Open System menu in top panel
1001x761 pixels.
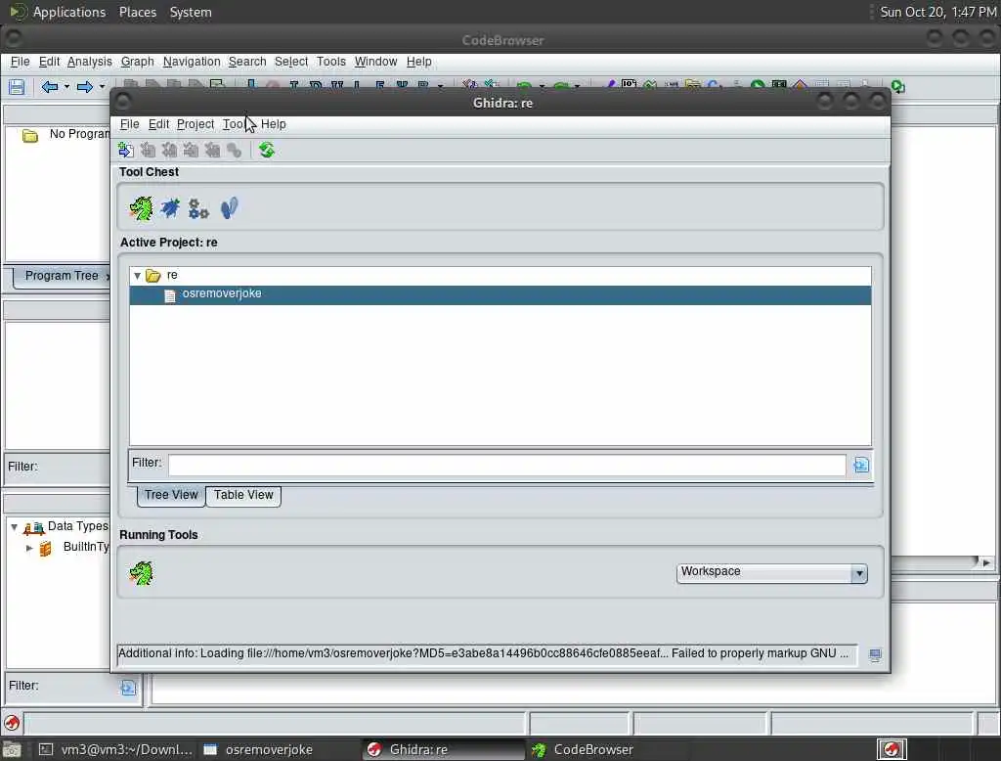point(191,12)
